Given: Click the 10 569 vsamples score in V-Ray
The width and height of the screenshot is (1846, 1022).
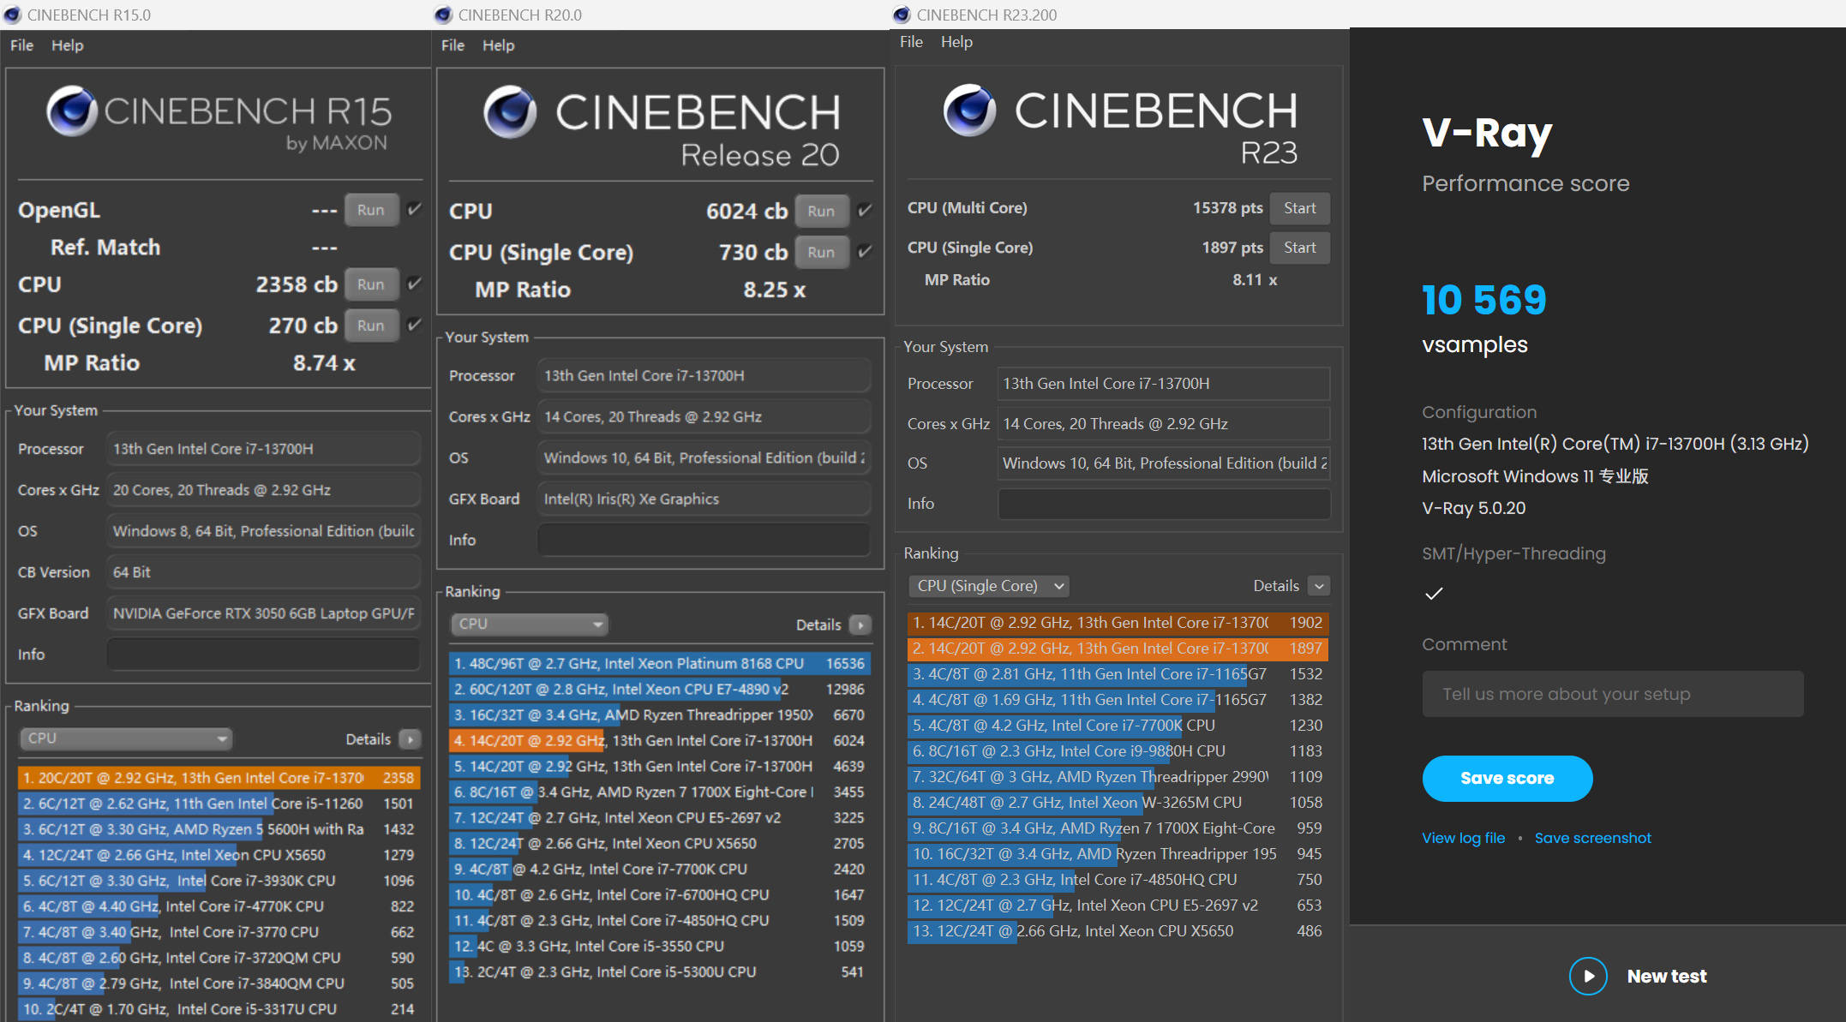Looking at the screenshot, I should (x=1484, y=301).
